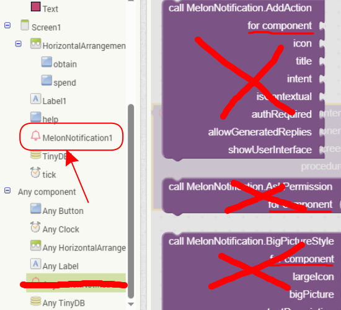Select the Any HorizontalArrangement icon
The image size is (341, 310).
tap(35, 246)
